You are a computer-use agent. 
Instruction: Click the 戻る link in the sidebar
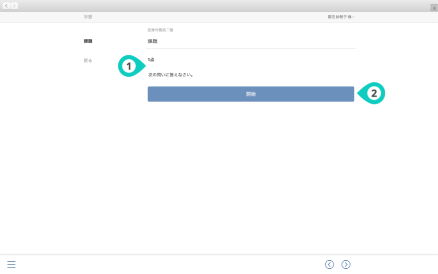coord(88,61)
